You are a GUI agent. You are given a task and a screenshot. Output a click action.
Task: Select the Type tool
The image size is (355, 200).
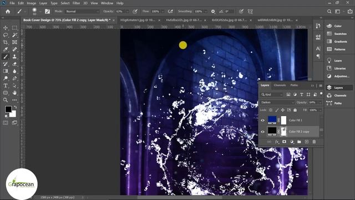[x=6, y=86]
